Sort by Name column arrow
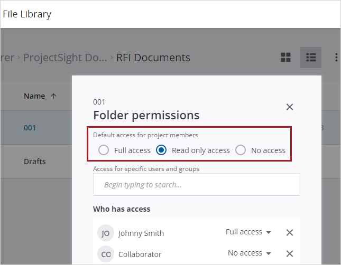341x265 pixels. 53,96
